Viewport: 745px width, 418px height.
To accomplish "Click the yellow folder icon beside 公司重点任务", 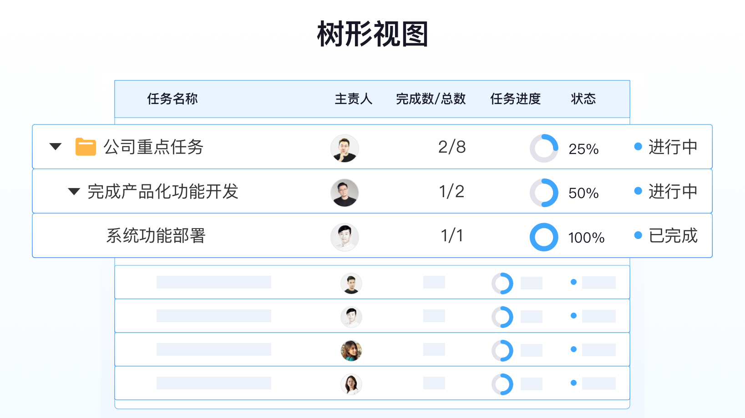I will pyautogui.click(x=86, y=147).
